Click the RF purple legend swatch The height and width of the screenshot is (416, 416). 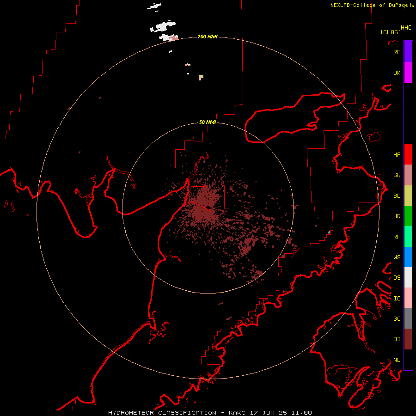(x=408, y=52)
